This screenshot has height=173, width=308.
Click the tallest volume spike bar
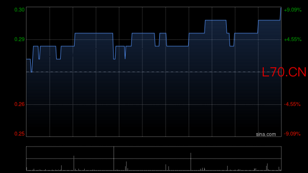[114, 159]
